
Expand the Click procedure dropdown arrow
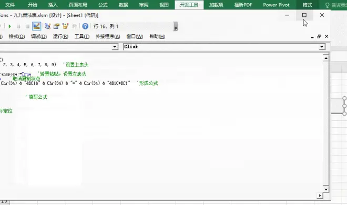click(x=322, y=47)
